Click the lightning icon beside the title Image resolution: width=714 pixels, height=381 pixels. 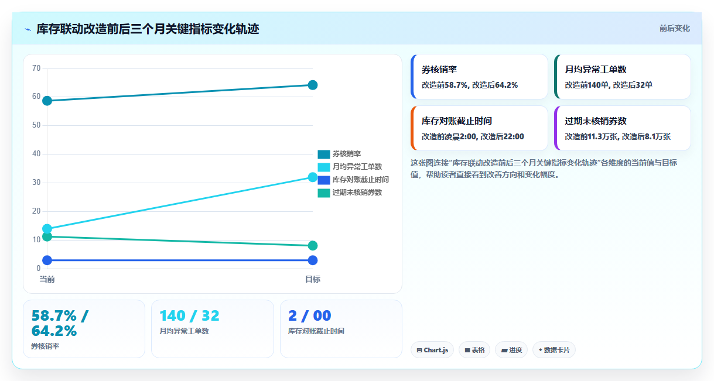[28, 29]
